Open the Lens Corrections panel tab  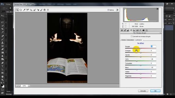pos(137,30)
